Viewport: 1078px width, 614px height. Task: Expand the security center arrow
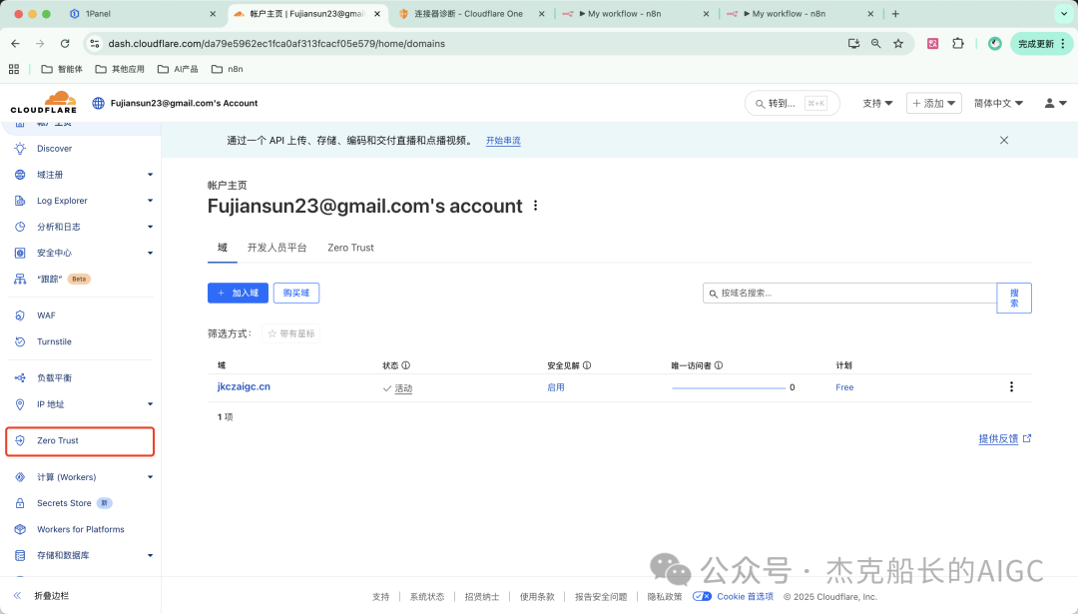(150, 253)
